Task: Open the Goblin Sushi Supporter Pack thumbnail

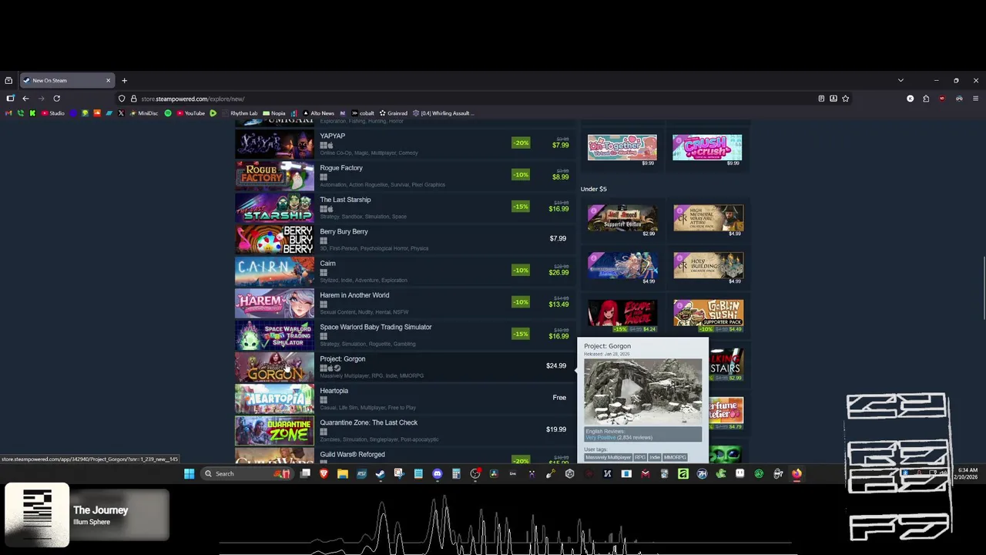Action: [x=708, y=313]
